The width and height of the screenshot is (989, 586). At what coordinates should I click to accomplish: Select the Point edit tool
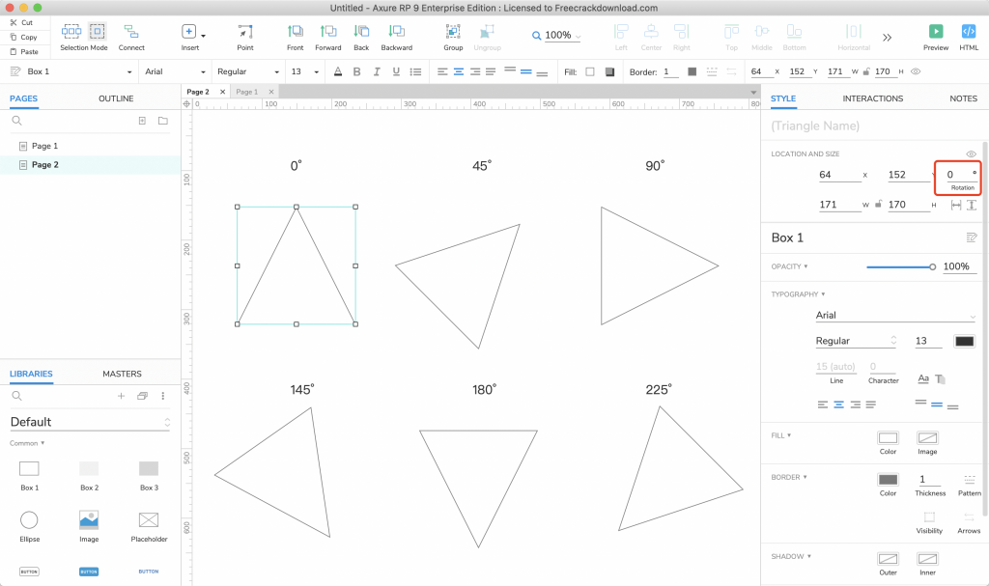(245, 32)
